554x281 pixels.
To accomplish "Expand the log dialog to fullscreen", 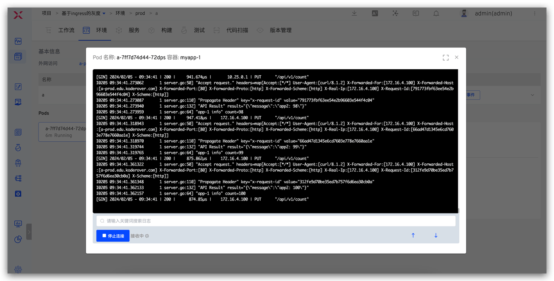I will point(445,57).
